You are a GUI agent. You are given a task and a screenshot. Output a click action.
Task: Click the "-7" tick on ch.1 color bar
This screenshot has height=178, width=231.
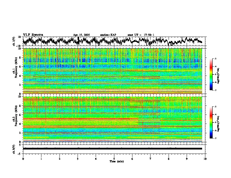pos(215,90)
